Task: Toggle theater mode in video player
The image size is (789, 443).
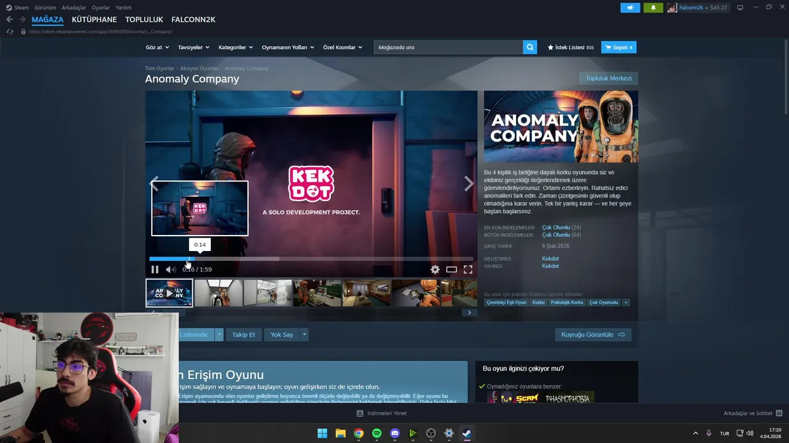Action: 451,269
